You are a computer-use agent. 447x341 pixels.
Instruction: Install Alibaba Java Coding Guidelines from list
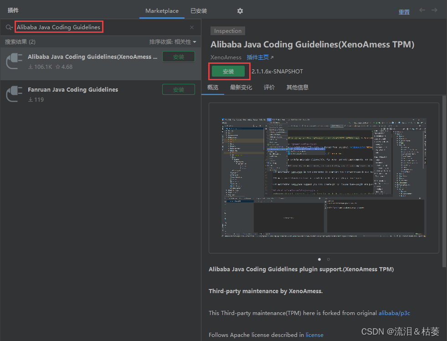pos(179,57)
